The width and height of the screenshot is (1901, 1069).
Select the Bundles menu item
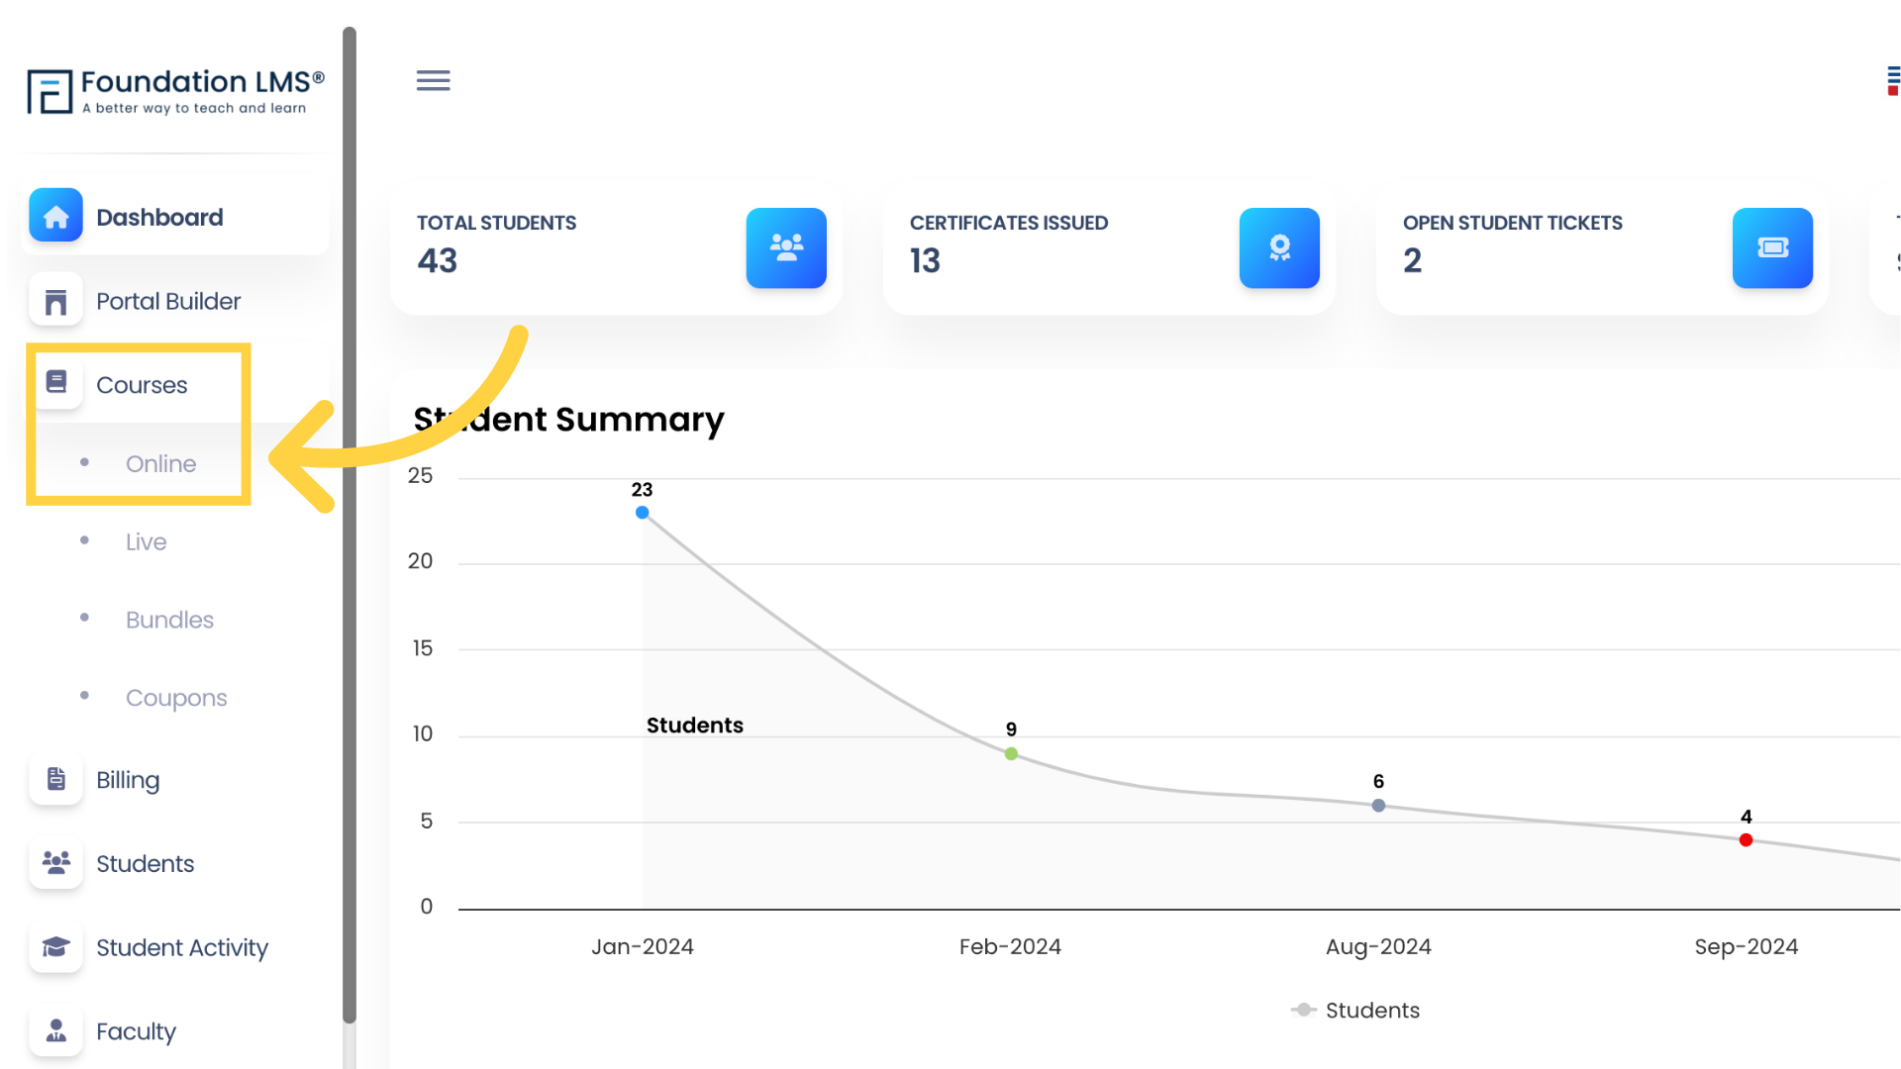click(x=169, y=619)
